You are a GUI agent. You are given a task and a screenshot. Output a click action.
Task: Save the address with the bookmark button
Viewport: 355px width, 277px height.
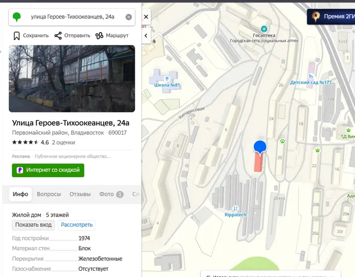coord(31,35)
